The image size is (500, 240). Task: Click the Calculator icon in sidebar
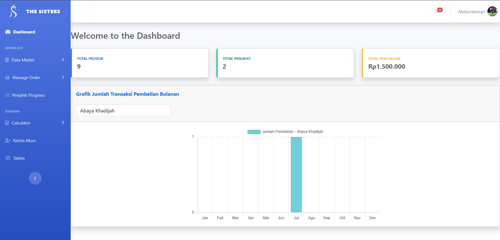coord(7,123)
